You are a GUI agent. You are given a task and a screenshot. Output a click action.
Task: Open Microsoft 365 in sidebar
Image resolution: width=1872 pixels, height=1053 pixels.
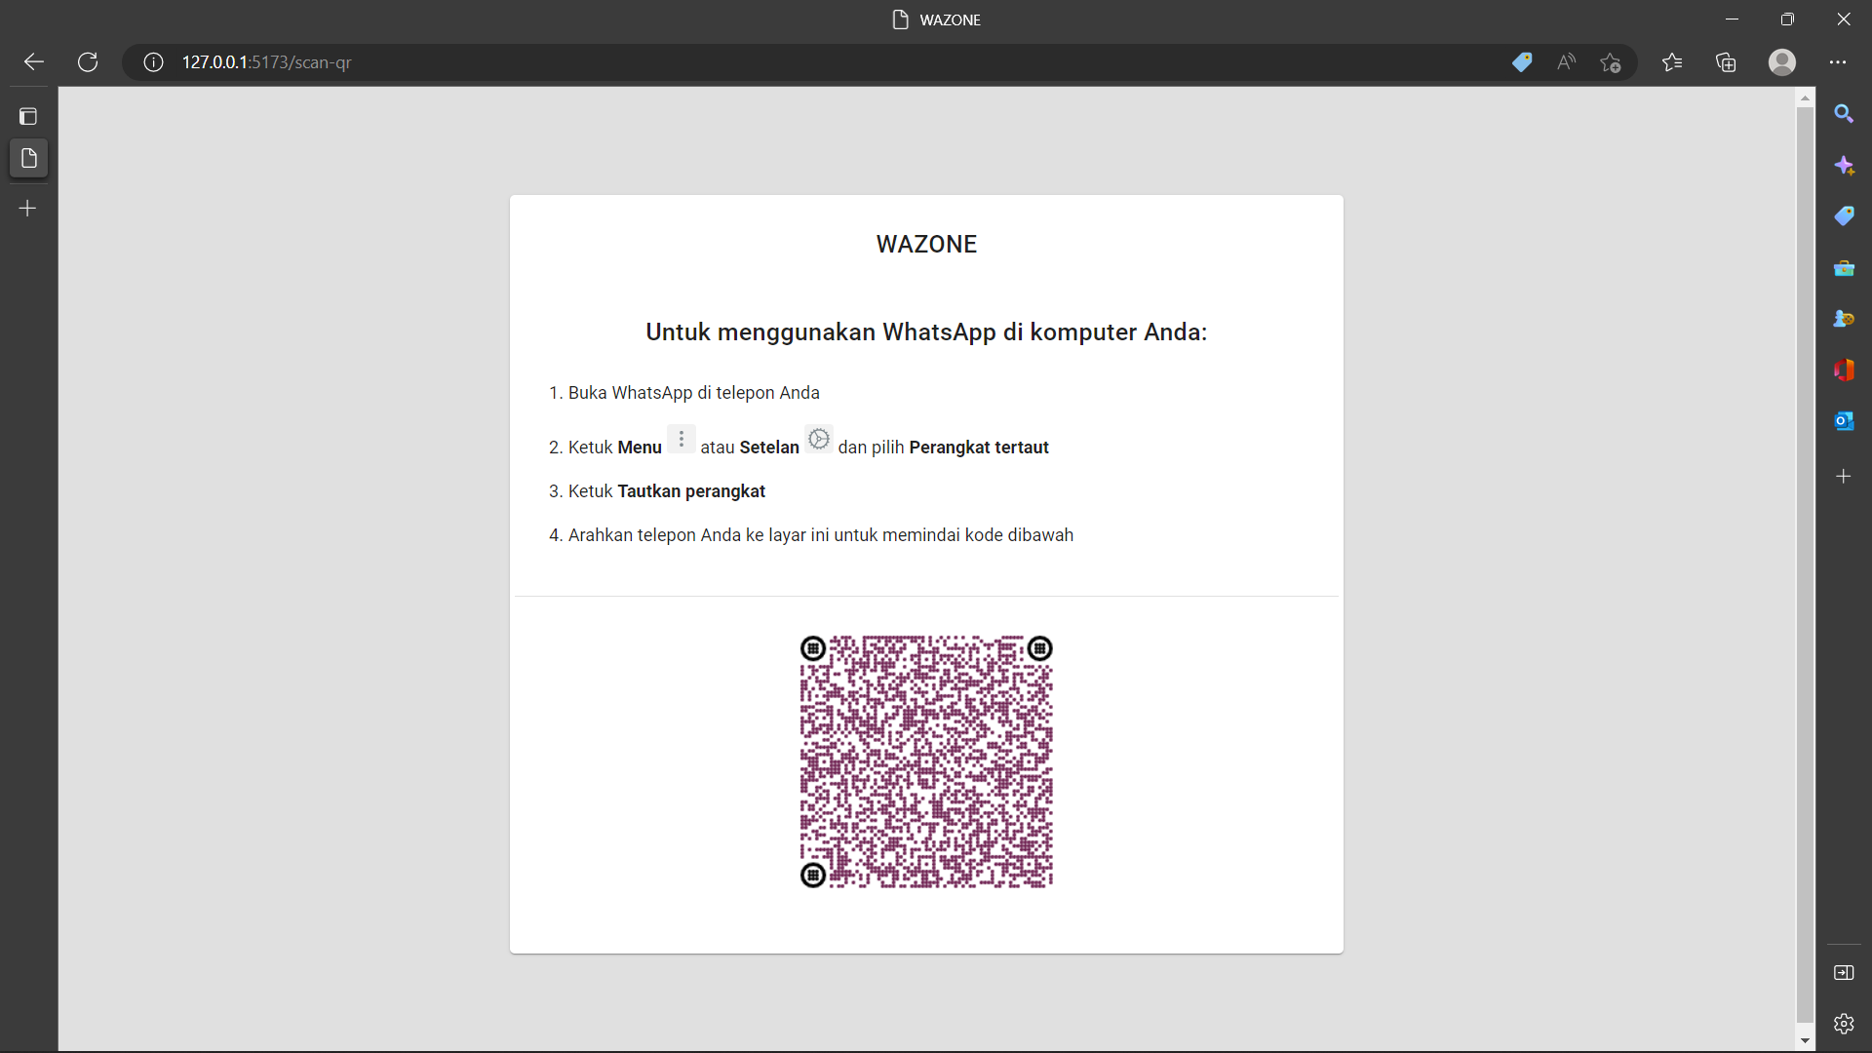pyautogui.click(x=1843, y=370)
